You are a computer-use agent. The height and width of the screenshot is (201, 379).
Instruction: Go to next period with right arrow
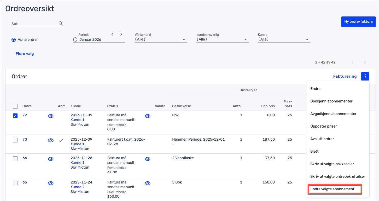[121, 34]
